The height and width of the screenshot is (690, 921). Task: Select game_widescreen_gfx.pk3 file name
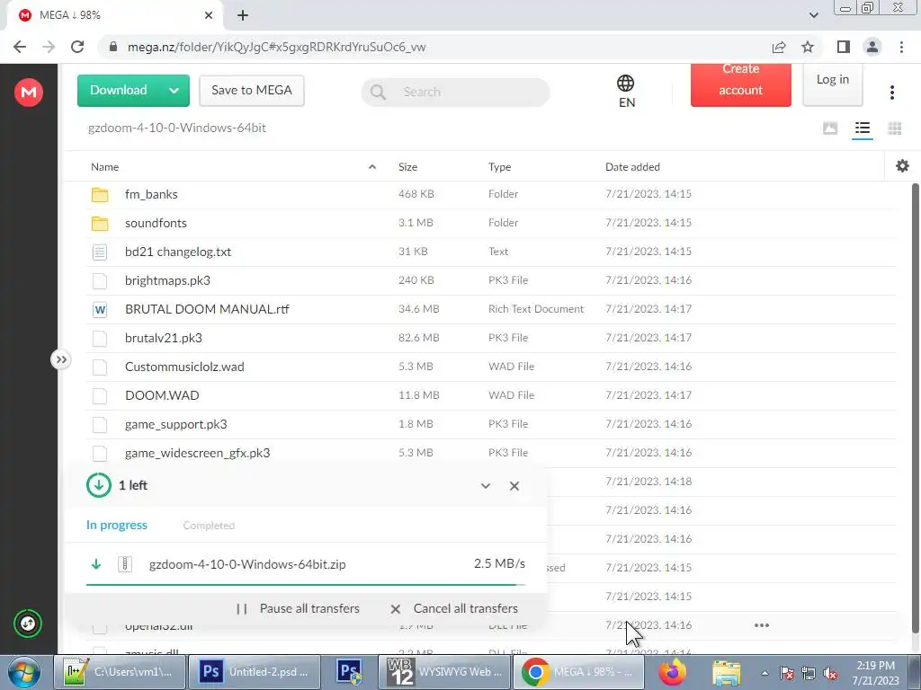coord(197,453)
